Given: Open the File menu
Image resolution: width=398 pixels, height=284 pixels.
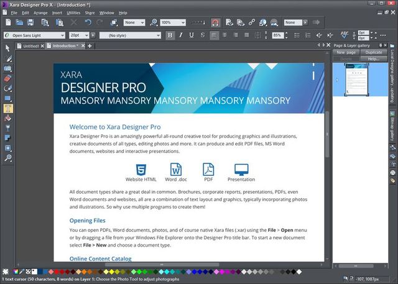Looking at the screenshot, I should click(14, 13).
